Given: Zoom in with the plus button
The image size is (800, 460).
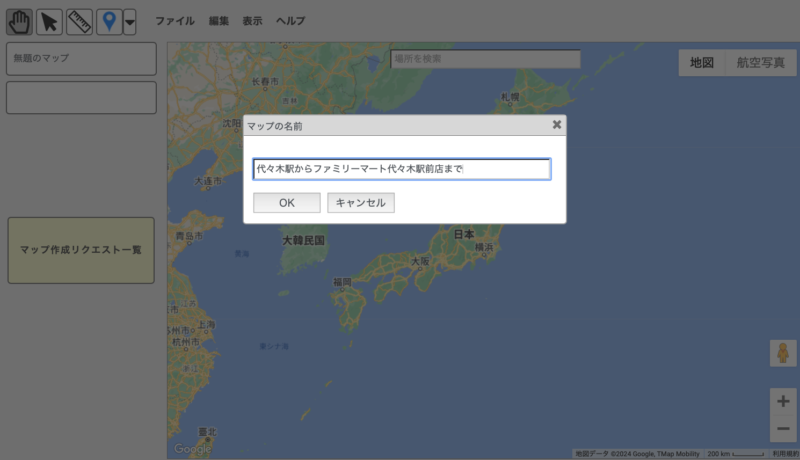Looking at the screenshot, I should click(x=783, y=401).
